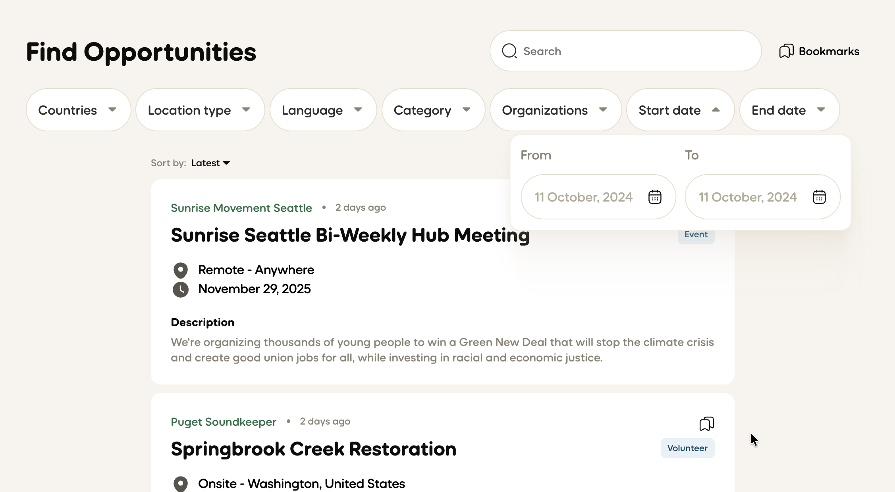Image resolution: width=895 pixels, height=492 pixels.
Task: Change the Sort by Latest option
Action: pos(210,163)
